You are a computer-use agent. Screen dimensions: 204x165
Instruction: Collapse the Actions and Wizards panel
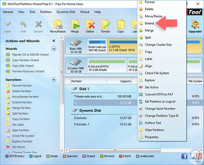[x=54, y=41]
